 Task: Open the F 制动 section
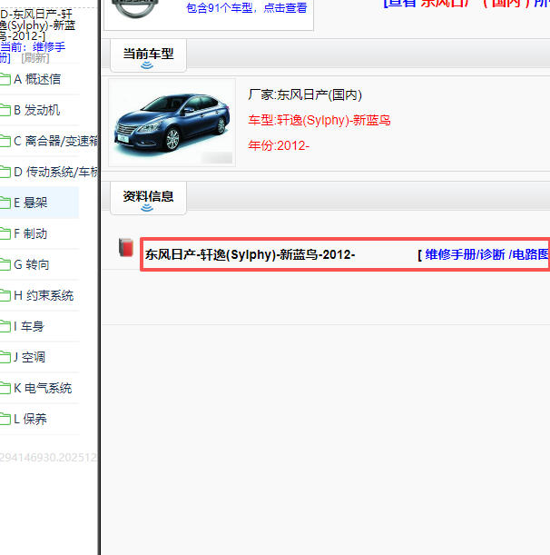click(x=31, y=233)
